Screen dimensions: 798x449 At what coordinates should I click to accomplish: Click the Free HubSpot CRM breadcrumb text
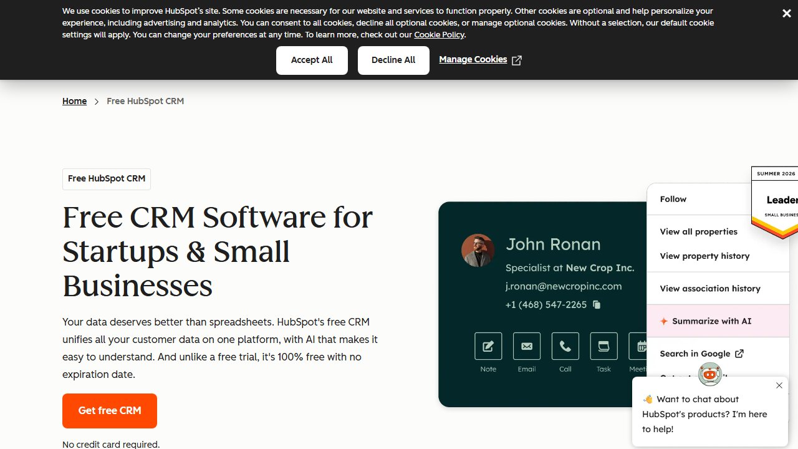145,101
